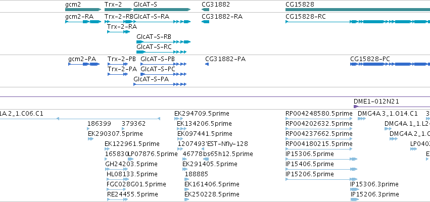Click transcript Trx-2-RB label
This screenshot has width=430, height=202.
pos(119,17)
